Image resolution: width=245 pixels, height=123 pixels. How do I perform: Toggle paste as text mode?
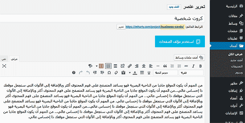click(x=124, y=73)
